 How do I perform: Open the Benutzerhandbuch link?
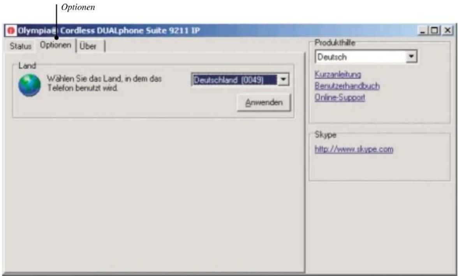[347, 86]
